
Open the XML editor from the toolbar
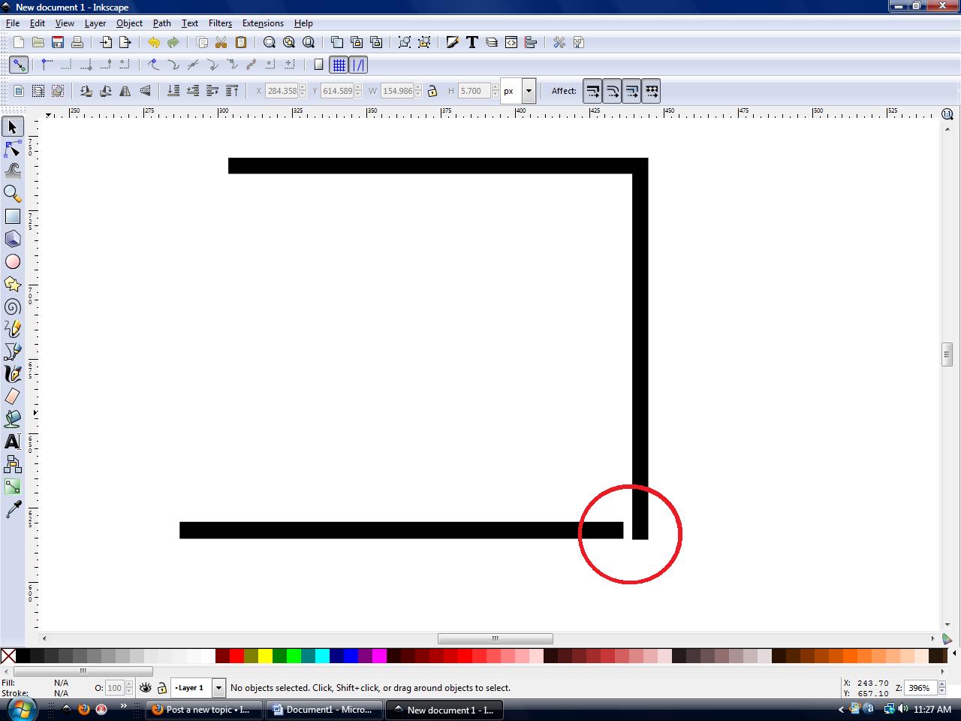click(511, 43)
